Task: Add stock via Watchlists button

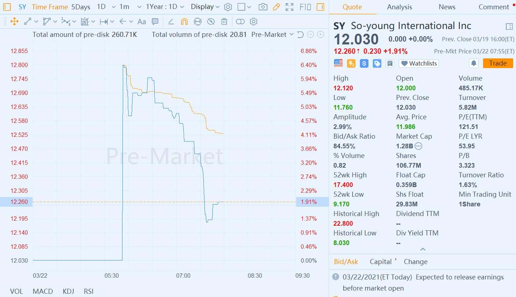Action: point(419,63)
